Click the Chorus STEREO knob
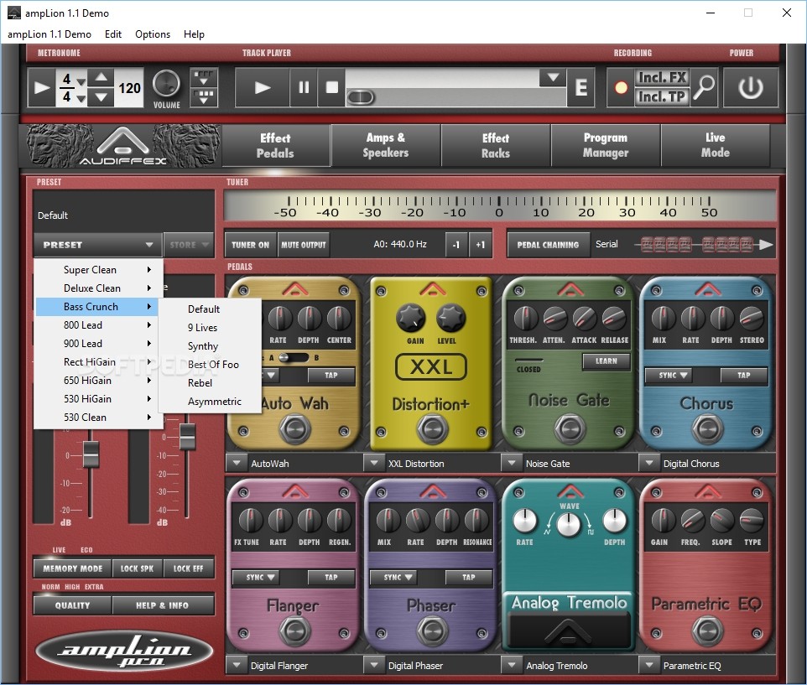This screenshot has height=685, width=807. click(x=752, y=318)
